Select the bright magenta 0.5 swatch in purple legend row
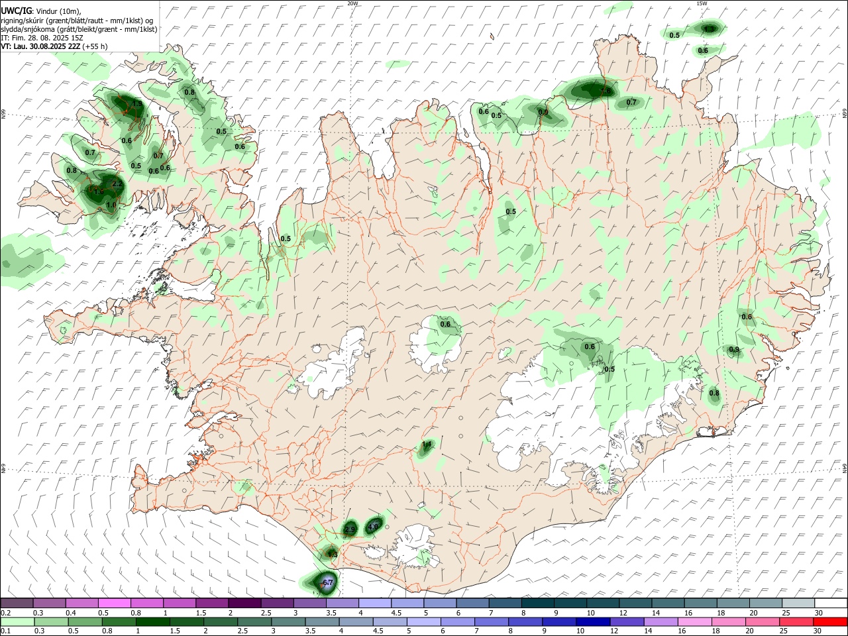 114,604
